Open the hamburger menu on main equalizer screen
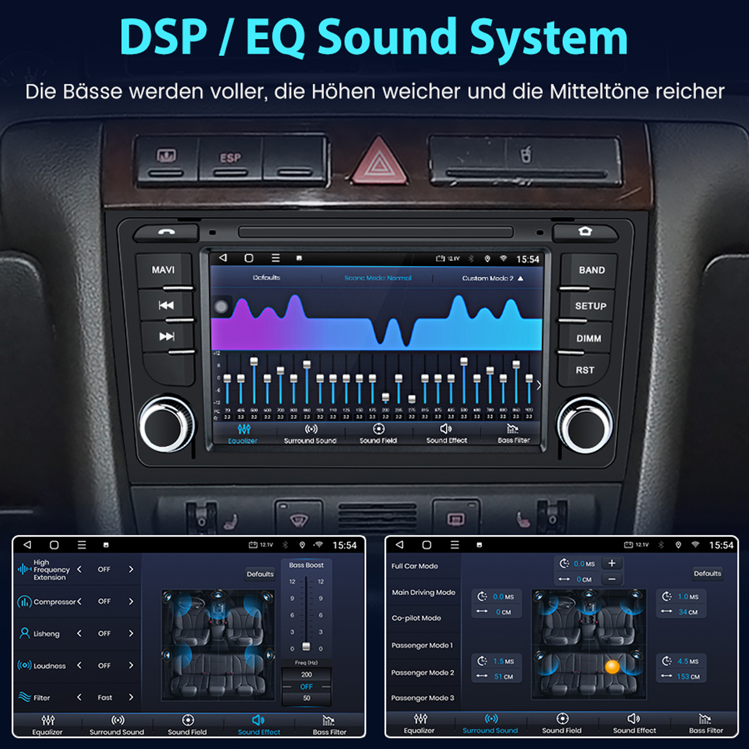 [276, 258]
